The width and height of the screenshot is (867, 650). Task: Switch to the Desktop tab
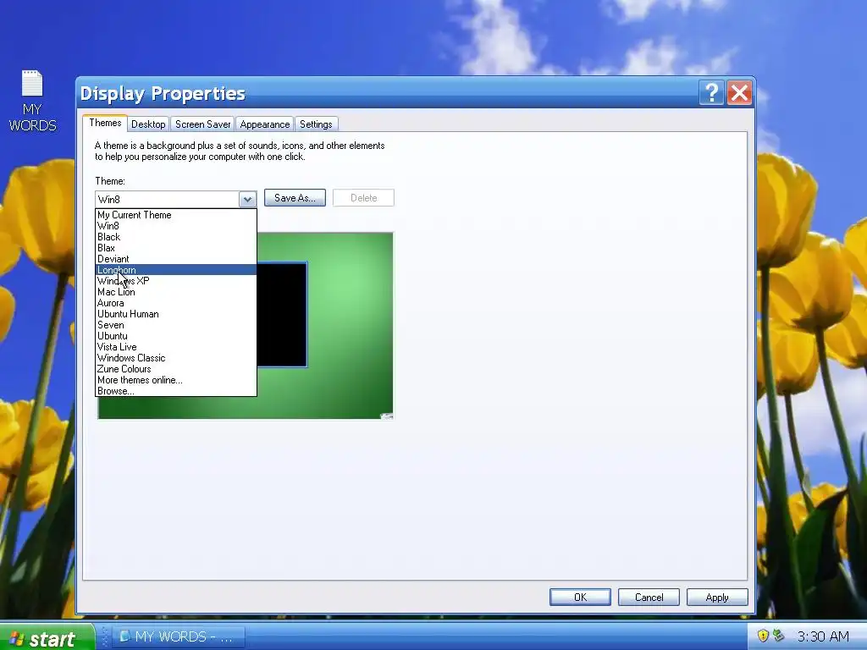[x=148, y=124]
